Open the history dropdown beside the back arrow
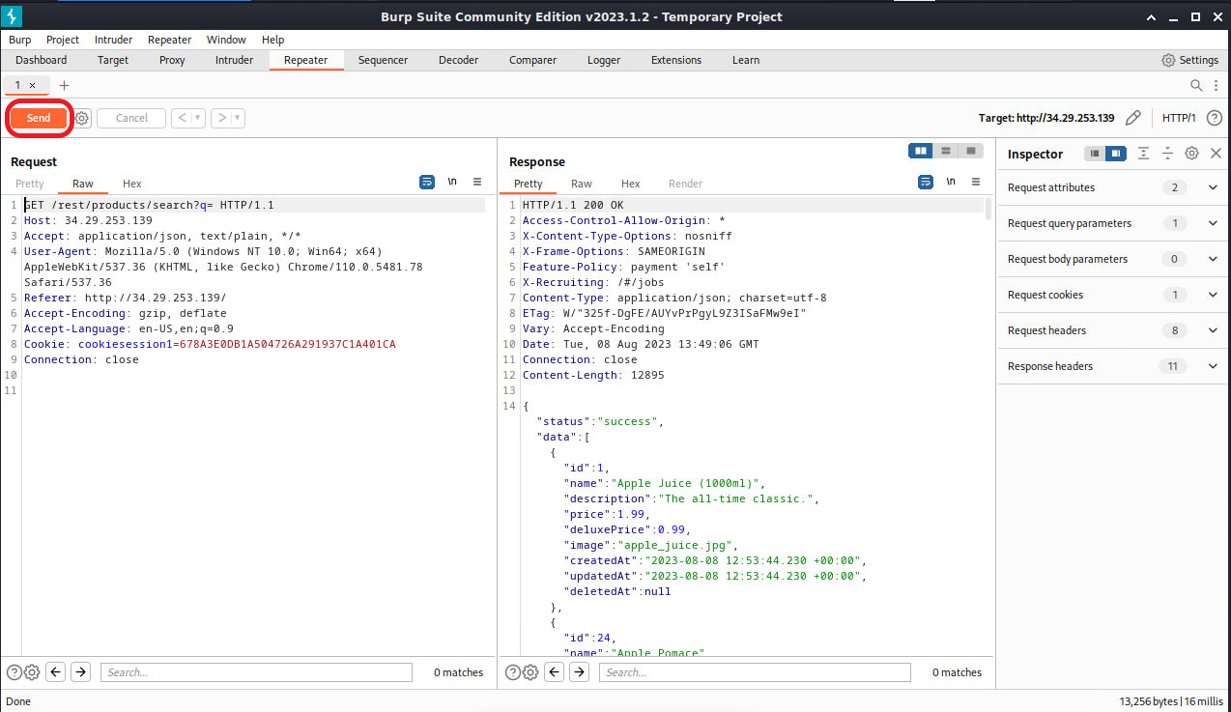This screenshot has height=712, width=1231. click(x=198, y=118)
